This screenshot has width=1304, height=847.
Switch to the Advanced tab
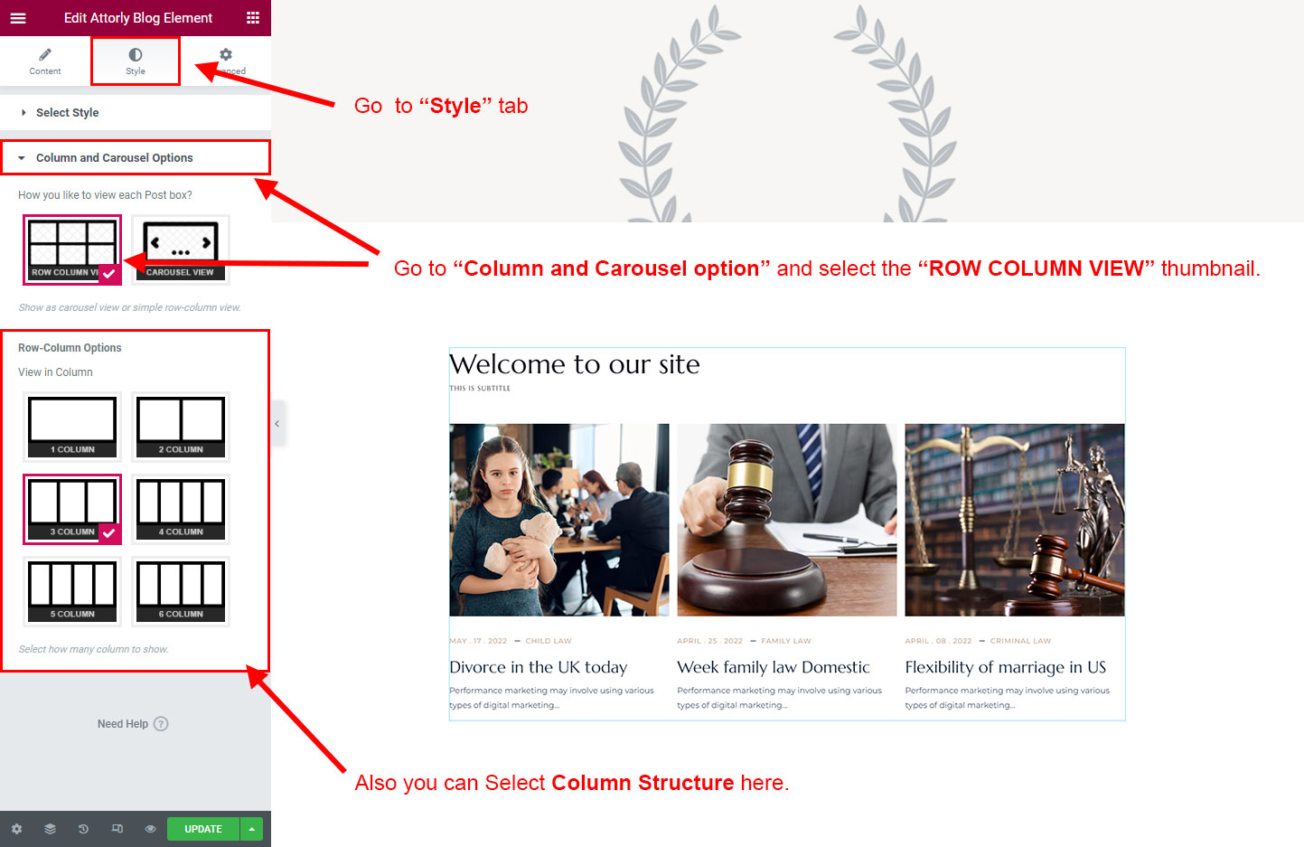click(x=226, y=61)
